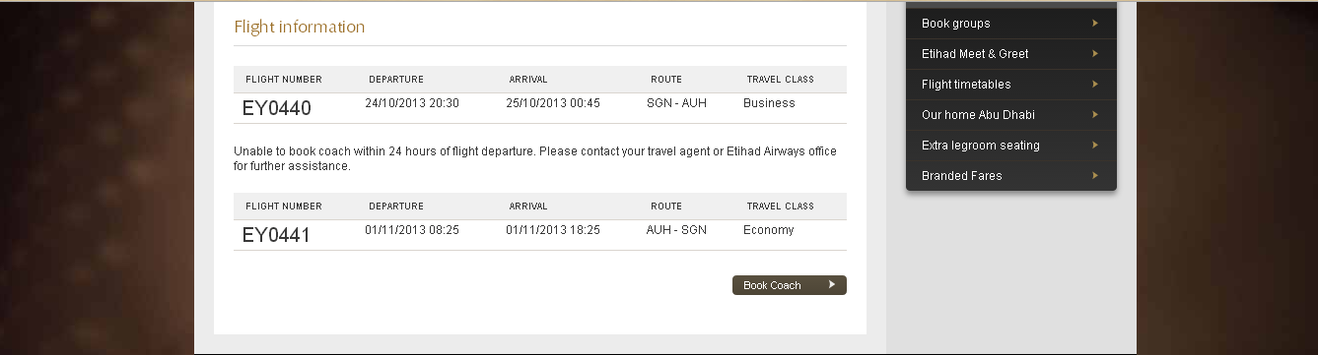Click arrow beside Etihad Meet & Greet
1318x355 pixels.
point(1095,53)
